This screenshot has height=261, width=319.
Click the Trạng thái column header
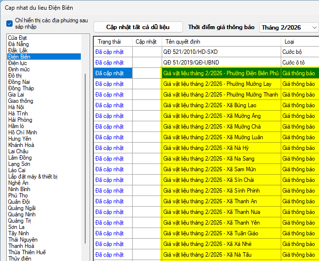(108, 42)
